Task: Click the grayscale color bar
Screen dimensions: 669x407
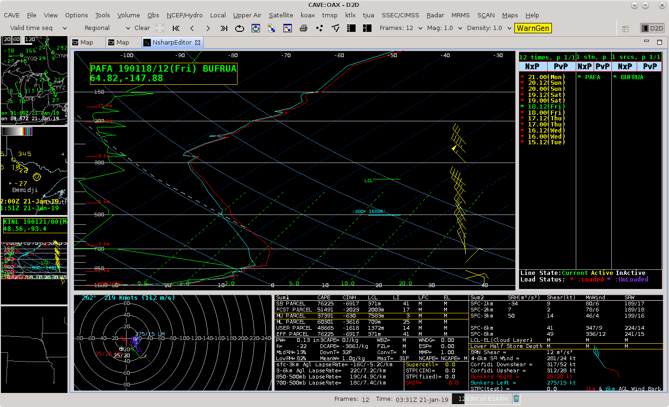Action: (17, 132)
